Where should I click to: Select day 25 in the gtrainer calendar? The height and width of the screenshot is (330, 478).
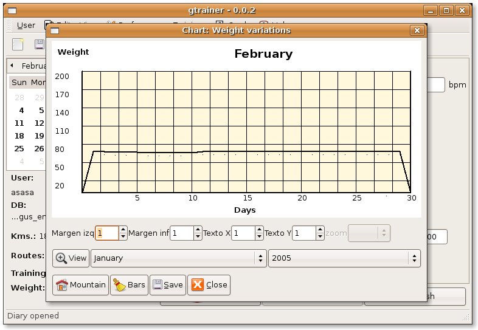19,149
